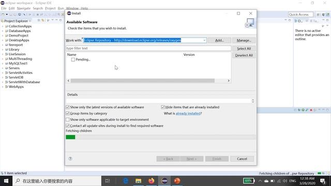Open the Work with combo dropdown arrow
Screen dimensions: 331x186
pyautogui.click(x=204, y=40)
